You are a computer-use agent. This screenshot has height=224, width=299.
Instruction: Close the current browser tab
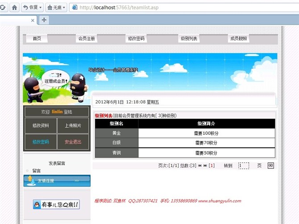tap(33, 20)
